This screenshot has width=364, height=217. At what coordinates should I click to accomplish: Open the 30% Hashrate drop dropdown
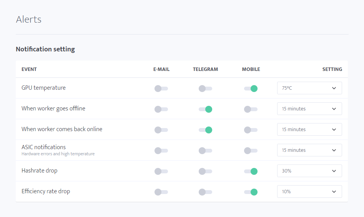309,171
